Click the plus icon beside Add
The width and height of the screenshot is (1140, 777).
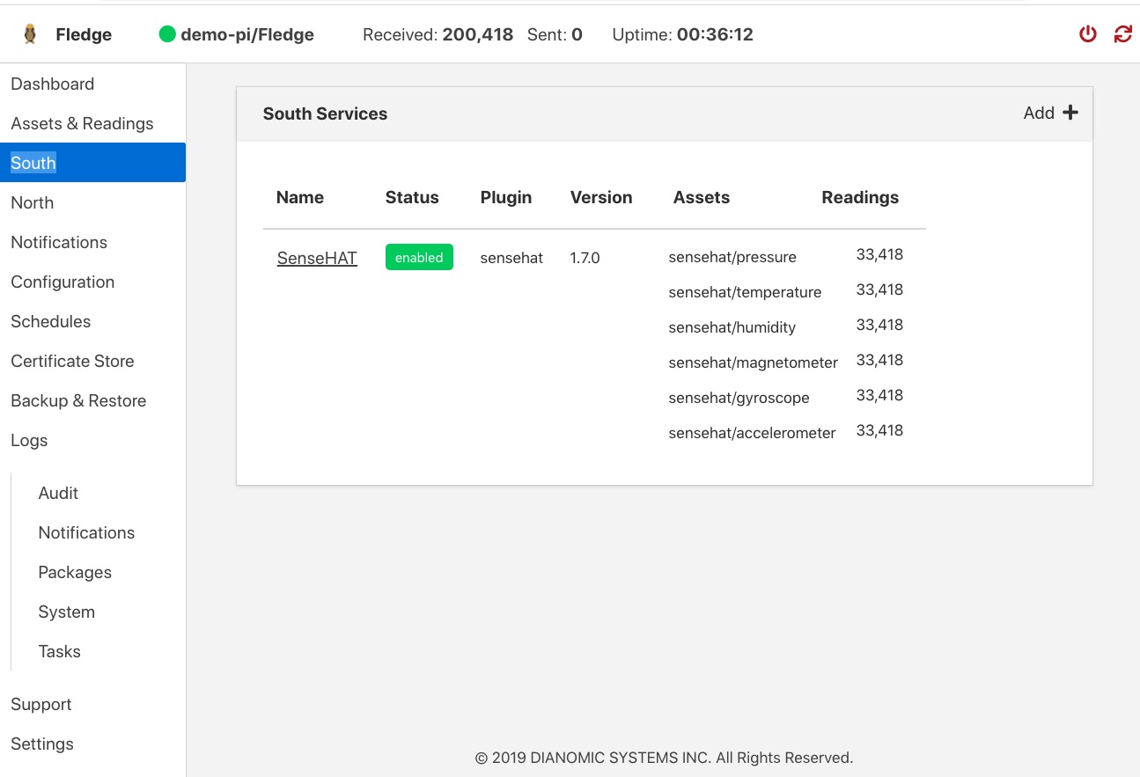click(1070, 113)
